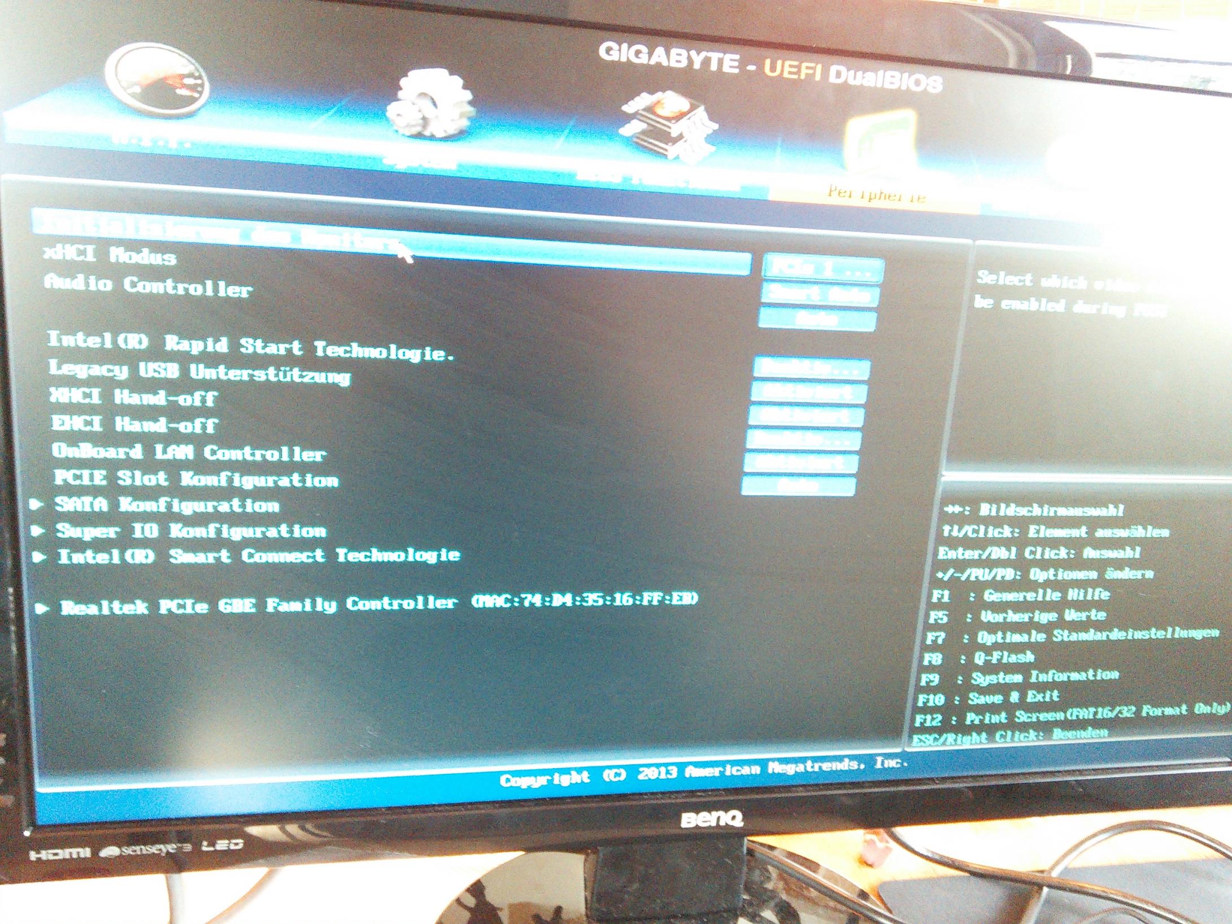Select the Intel Rapid Start Technologie row
The width and height of the screenshot is (1232, 924).
pyautogui.click(x=251, y=346)
